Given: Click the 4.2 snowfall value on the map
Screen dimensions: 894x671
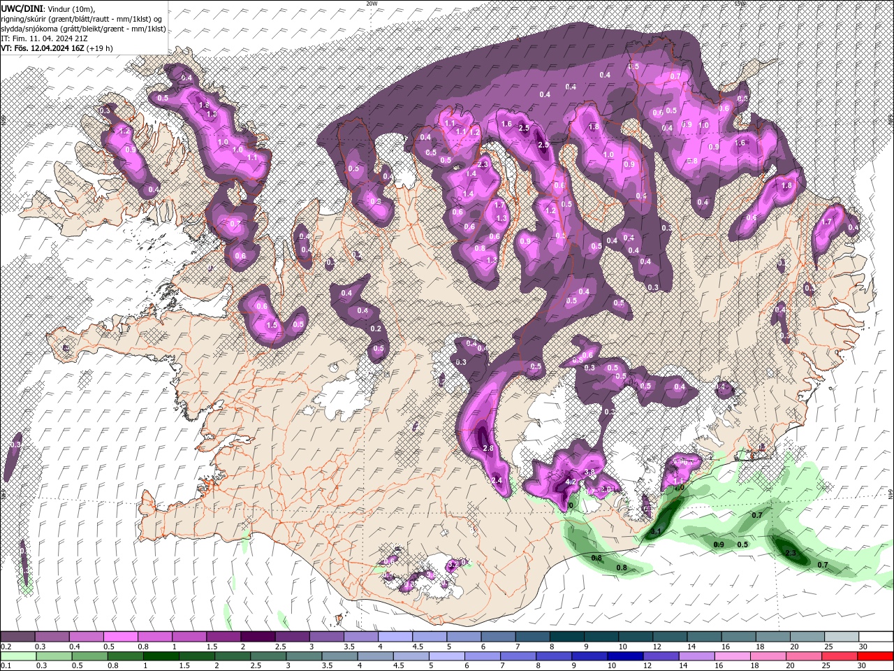Looking at the screenshot, I should 570,482.
